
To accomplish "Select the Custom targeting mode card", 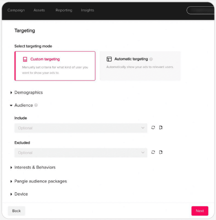I will click(55, 66).
